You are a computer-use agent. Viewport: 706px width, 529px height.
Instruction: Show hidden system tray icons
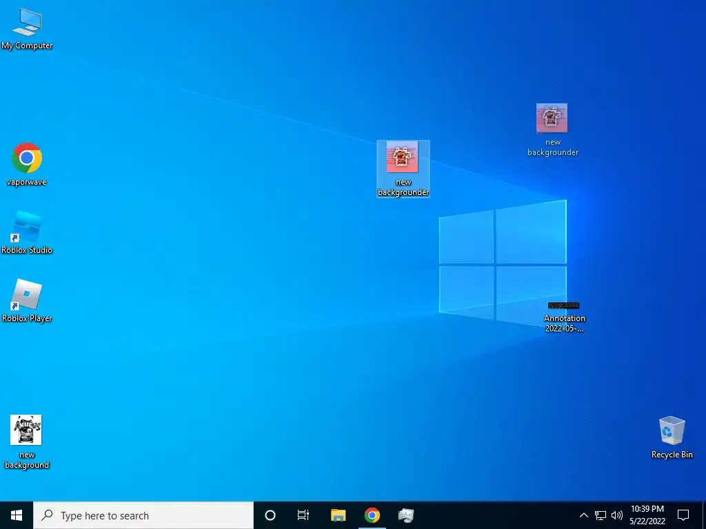583,515
